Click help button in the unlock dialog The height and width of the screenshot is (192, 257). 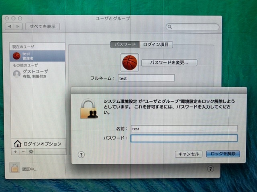click(x=81, y=154)
